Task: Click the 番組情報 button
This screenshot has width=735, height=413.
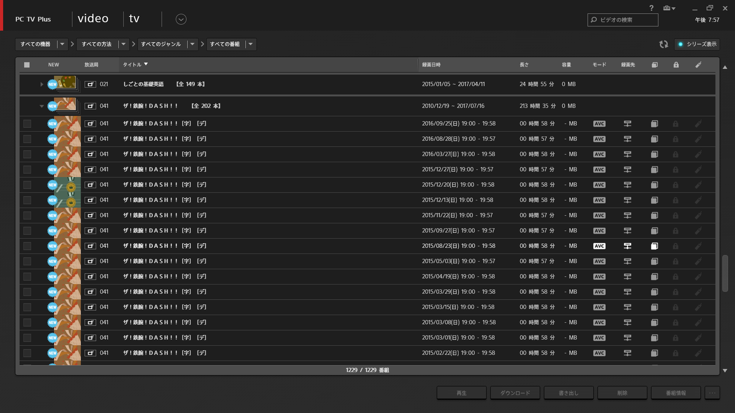Action: [676, 393]
